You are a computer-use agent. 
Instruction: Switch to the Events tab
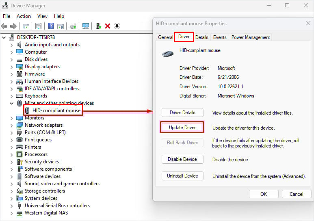pos(220,37)
